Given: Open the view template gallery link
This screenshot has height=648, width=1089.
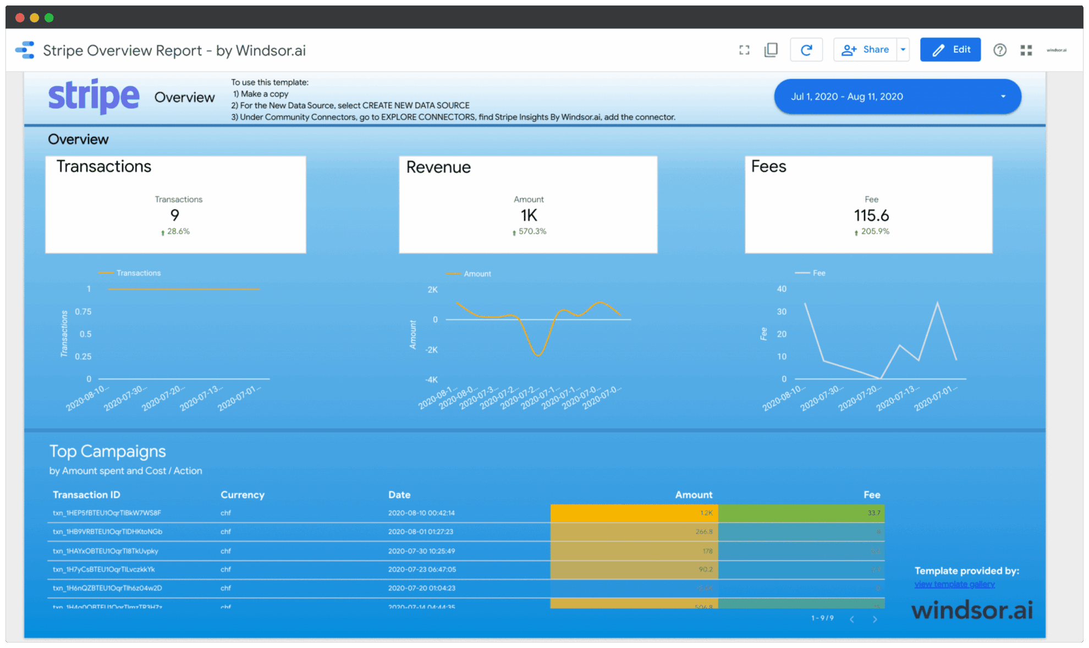Looking at the screenshot, I should (954, 584).
